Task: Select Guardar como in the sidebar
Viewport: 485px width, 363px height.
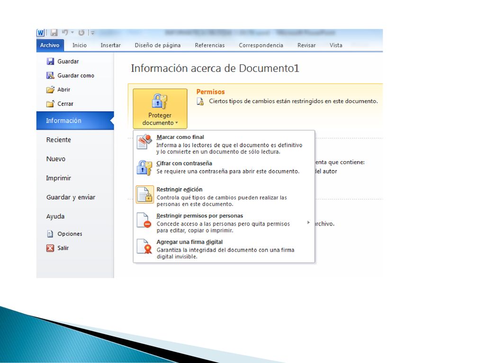Action: [76, 75]
